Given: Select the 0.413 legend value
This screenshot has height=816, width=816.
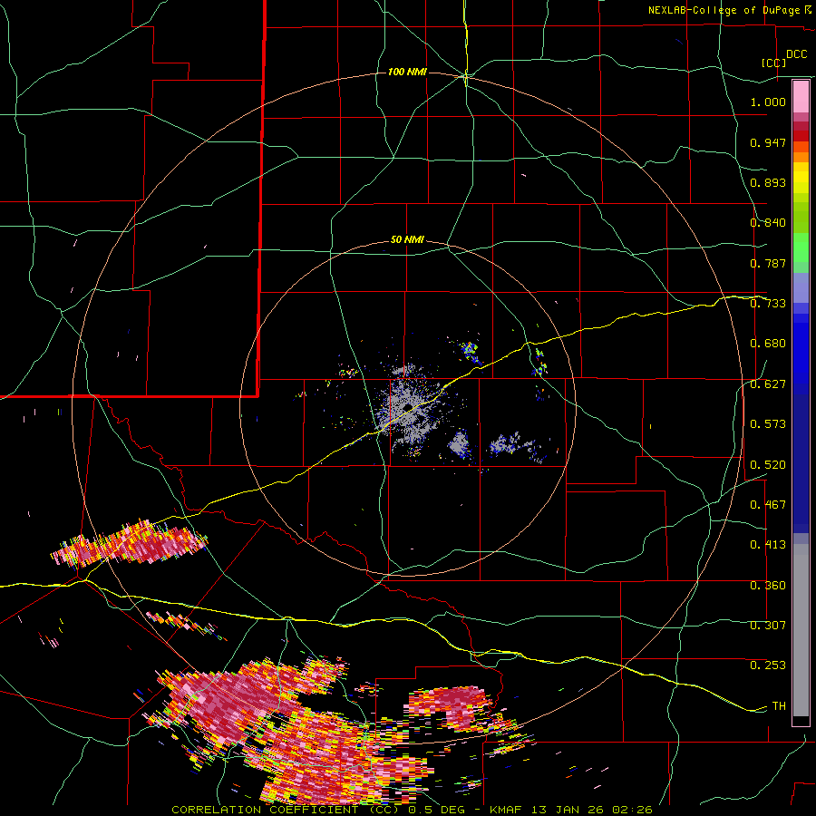Looking at the screenshot, I should click(x=768, y=545).
